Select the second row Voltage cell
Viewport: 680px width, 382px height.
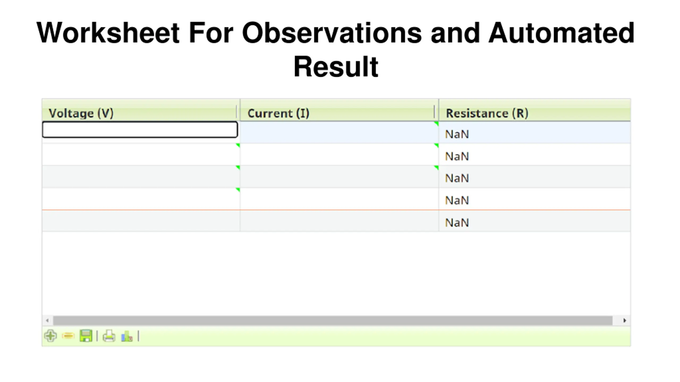(141, 154)
